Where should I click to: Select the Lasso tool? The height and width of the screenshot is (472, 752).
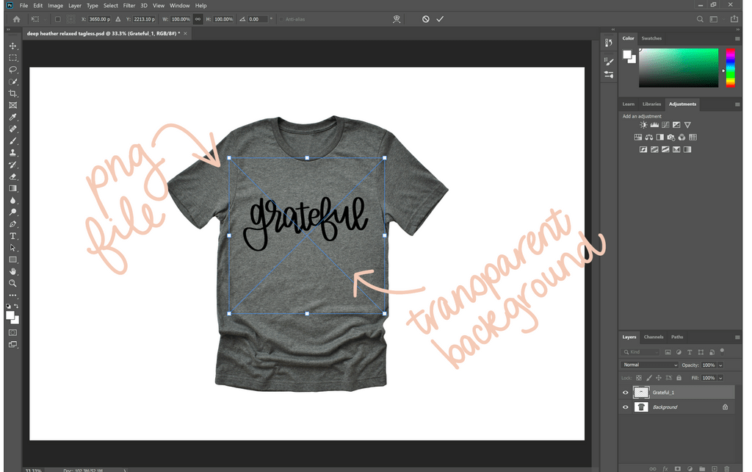[12, 69]
